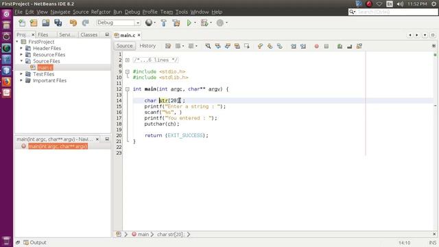
Task: Open the File menu
Action: (x=19, y=12)
